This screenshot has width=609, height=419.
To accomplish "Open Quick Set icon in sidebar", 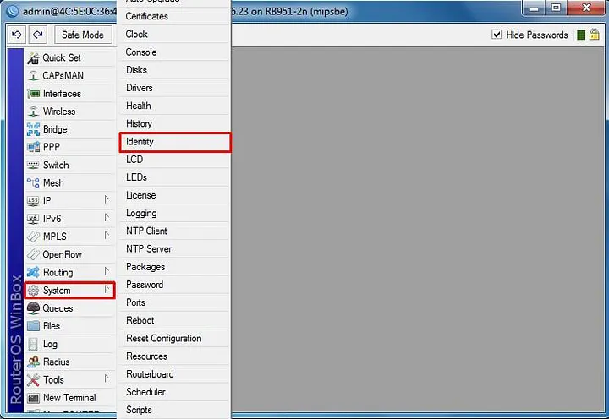I will point(33,57).
